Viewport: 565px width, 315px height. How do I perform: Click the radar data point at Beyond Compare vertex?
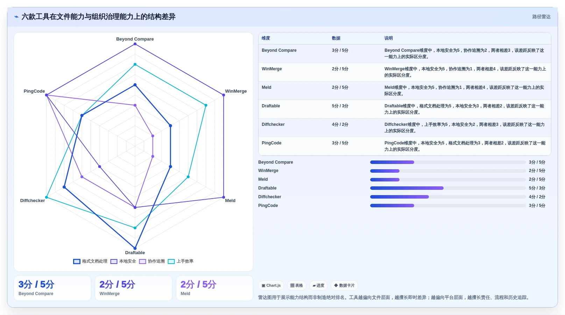click(135, 44)
